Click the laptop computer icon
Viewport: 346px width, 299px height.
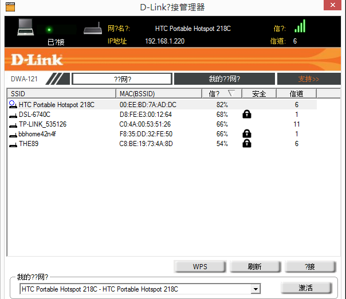(26, 27)
